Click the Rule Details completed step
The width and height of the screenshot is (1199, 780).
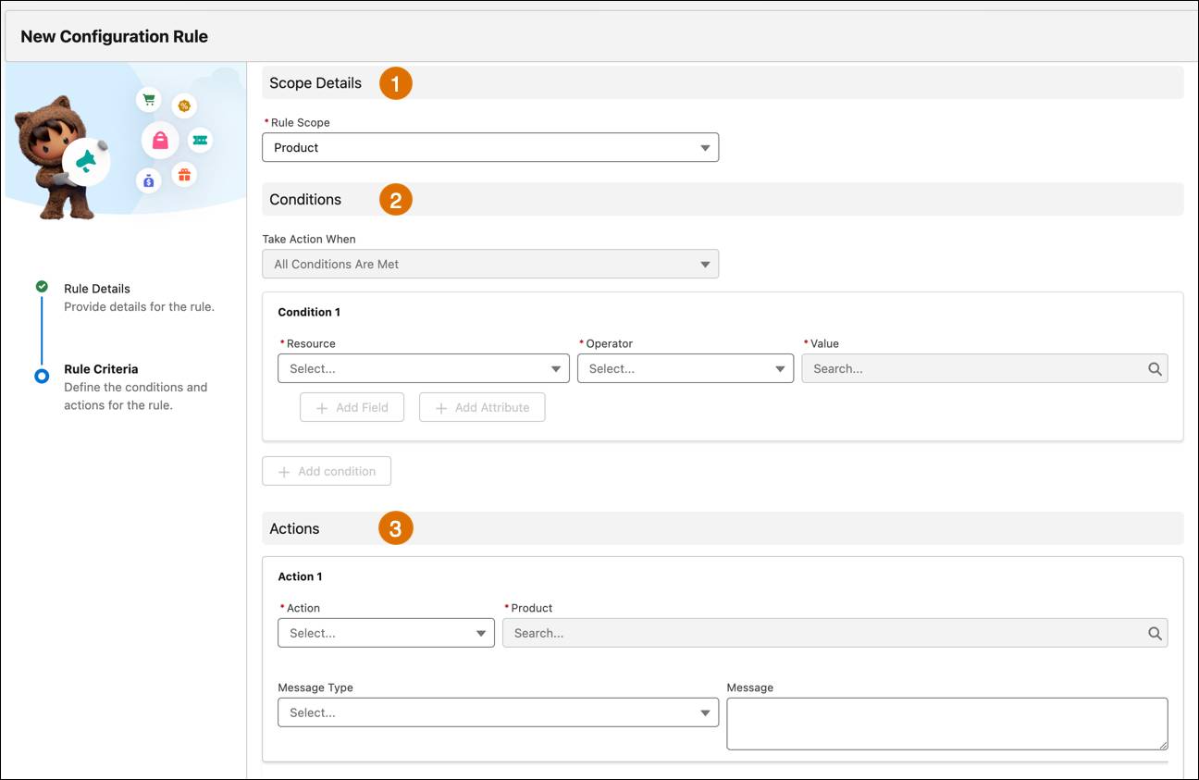point(97,288)
